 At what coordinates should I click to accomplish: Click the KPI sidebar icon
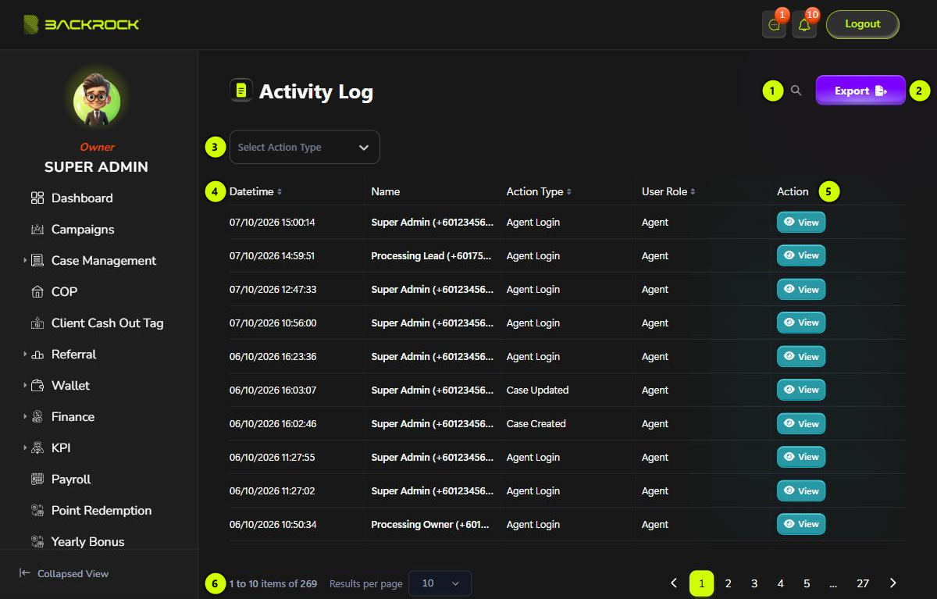(x=37, y=448)
